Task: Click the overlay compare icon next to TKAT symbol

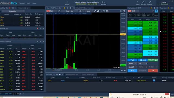Action: click(59, 11)
